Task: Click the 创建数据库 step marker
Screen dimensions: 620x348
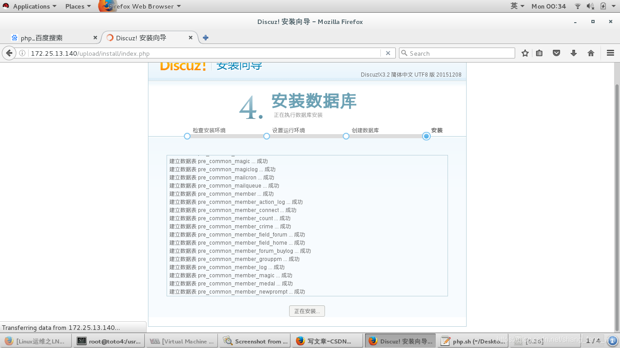Action: (346, 136)
